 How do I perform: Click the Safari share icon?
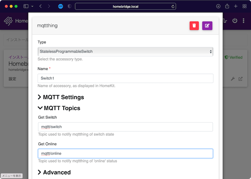tap(227, 6)
